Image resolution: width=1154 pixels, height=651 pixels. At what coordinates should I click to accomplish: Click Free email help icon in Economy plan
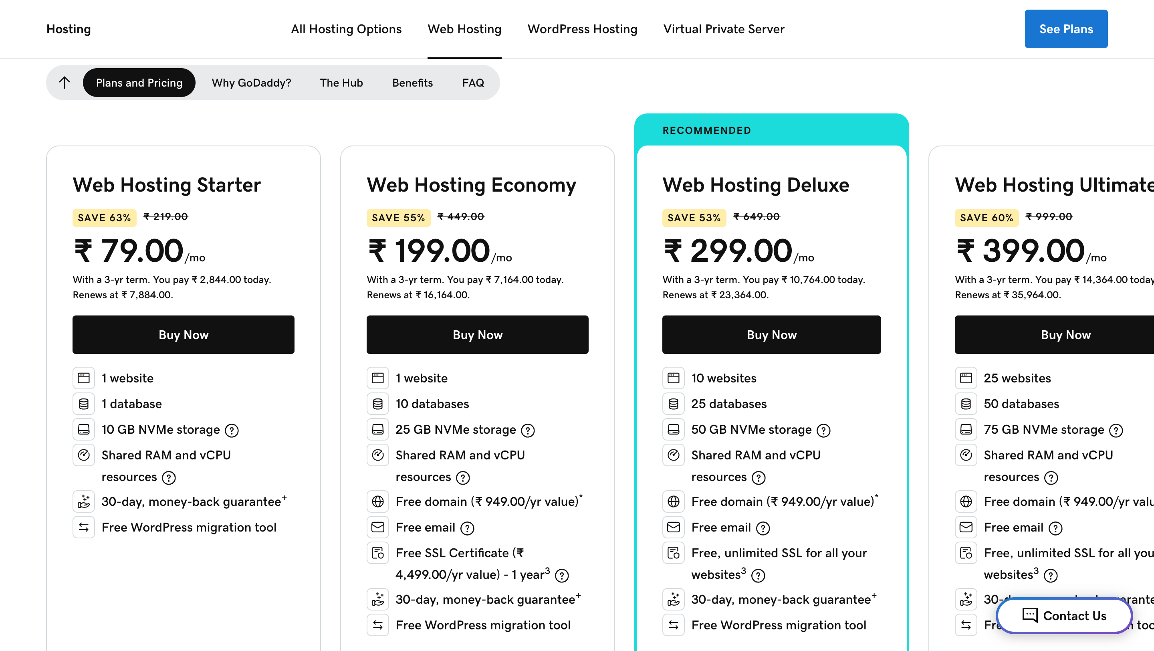(x=467, y=528)
